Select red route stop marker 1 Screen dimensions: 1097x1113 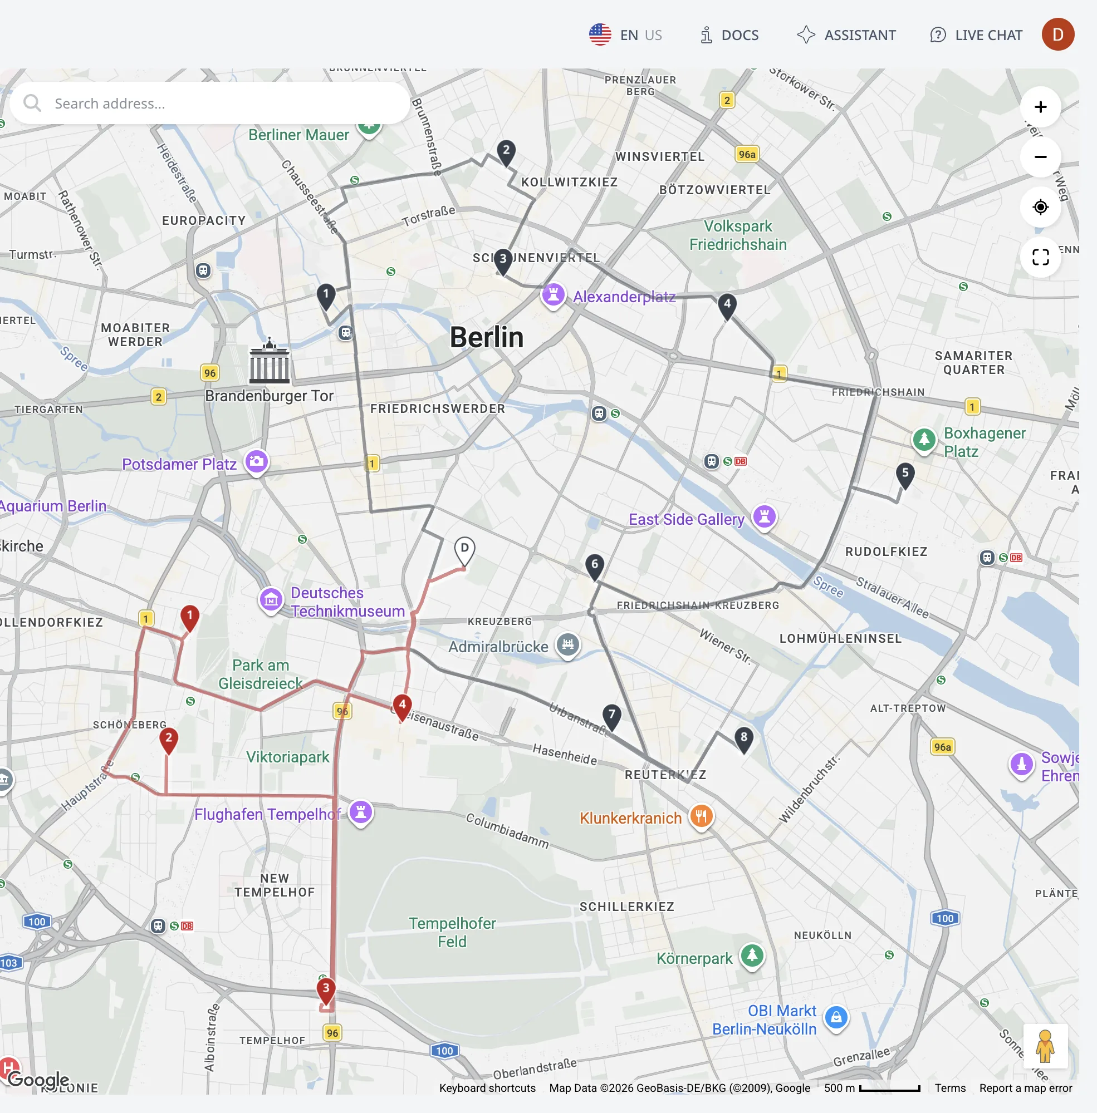(189, 618)
